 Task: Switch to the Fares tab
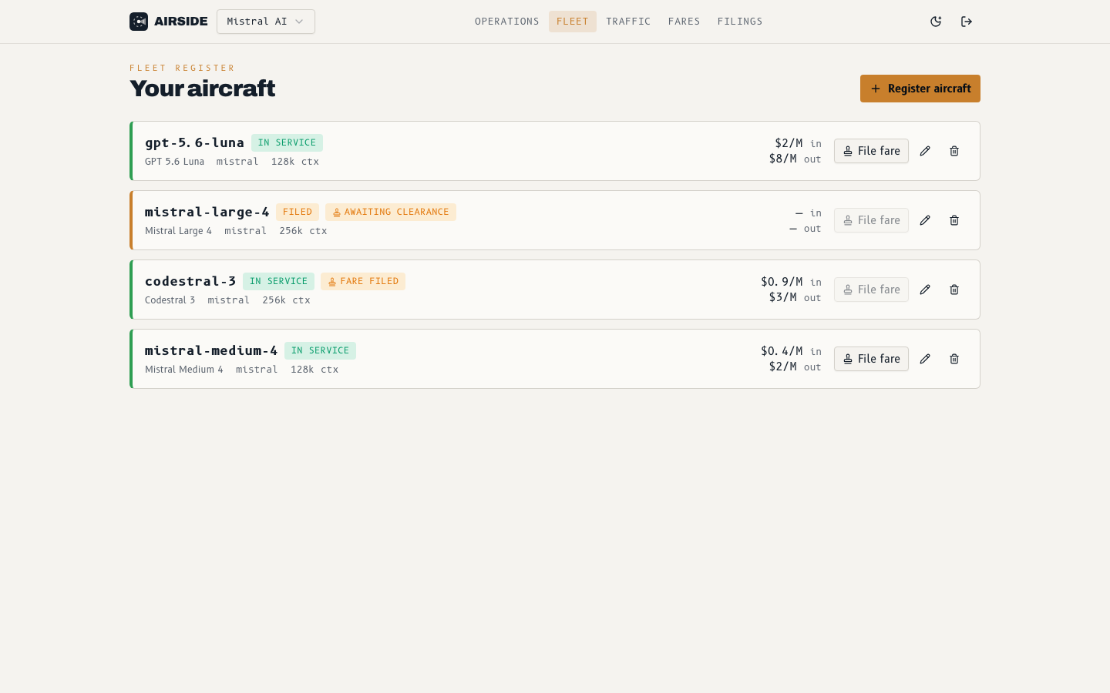(684, 22)
